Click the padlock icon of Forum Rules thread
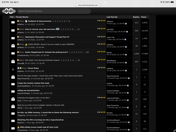The image size is (176, 132). coord(13,69)
